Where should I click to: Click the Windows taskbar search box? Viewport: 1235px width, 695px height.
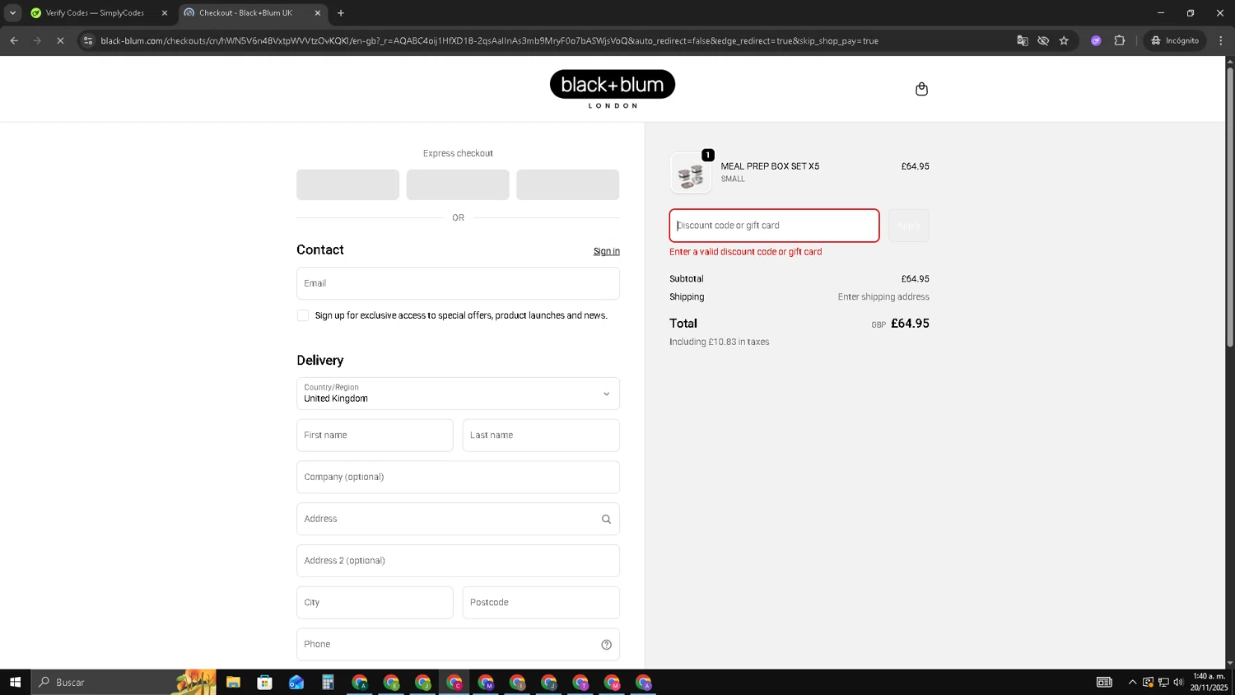pyautogui.click(x=123, y=682)
